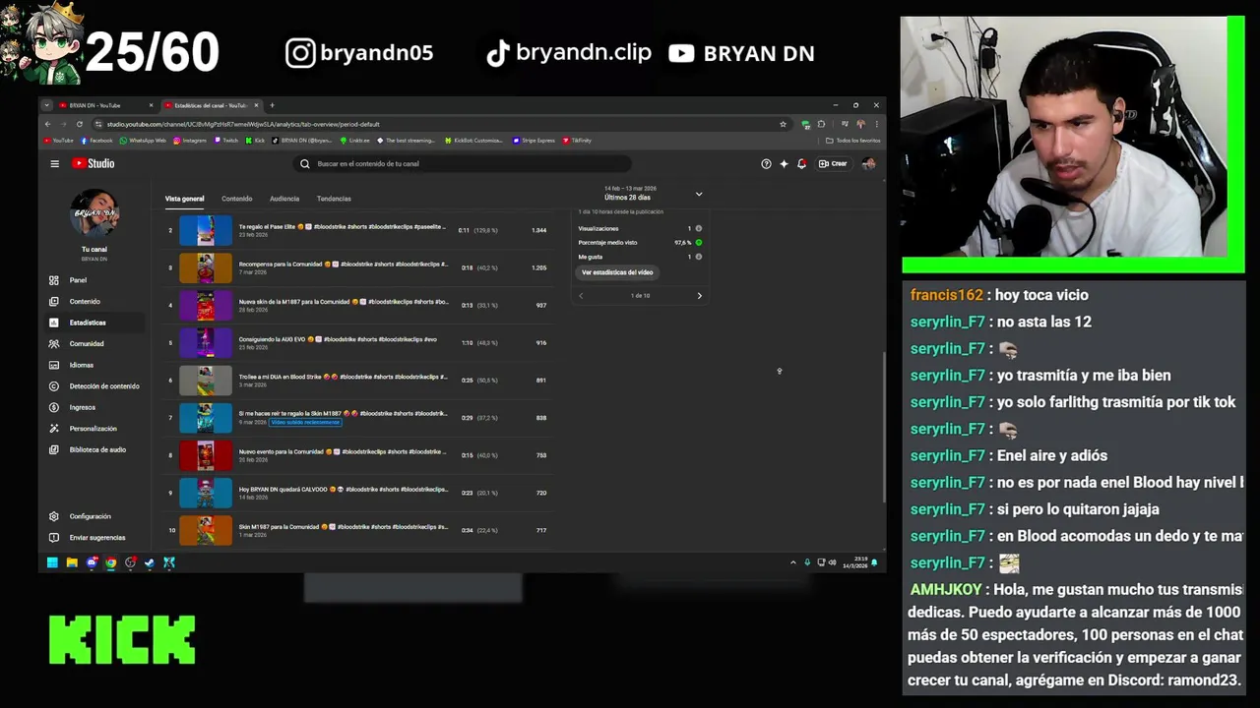The width and height of the screenshot is (1260, 708).
Task: Focus the channel content search field
Action: 463,163
